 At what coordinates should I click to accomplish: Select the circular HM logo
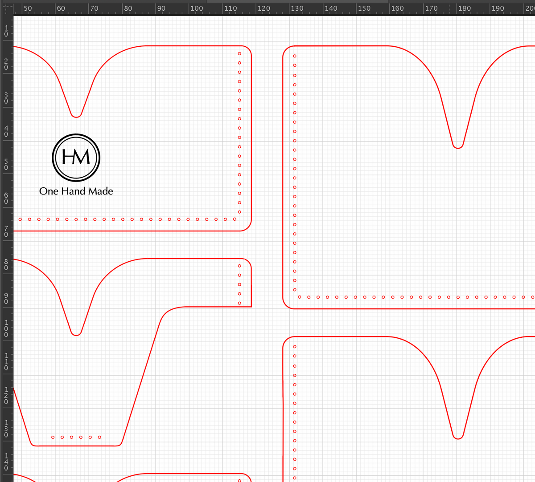(x=76, y=158)
